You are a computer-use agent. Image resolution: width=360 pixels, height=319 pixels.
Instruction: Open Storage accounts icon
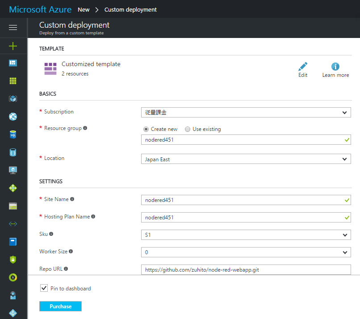[x=13, y=206]
